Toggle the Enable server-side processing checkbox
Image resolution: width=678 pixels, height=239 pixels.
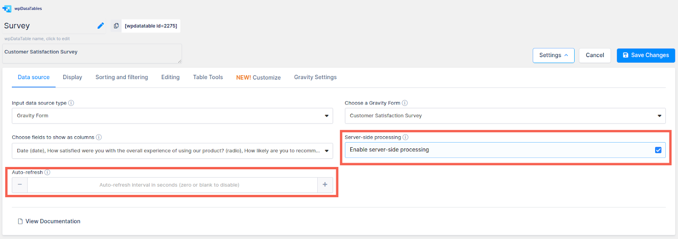tap(658, 150)
